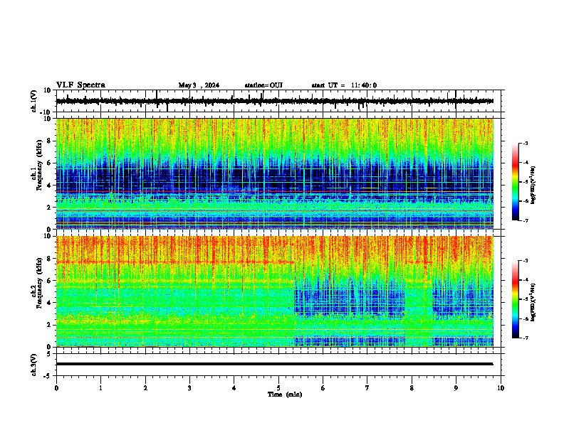Click the time axis tick label "5"

coord(278,388)
